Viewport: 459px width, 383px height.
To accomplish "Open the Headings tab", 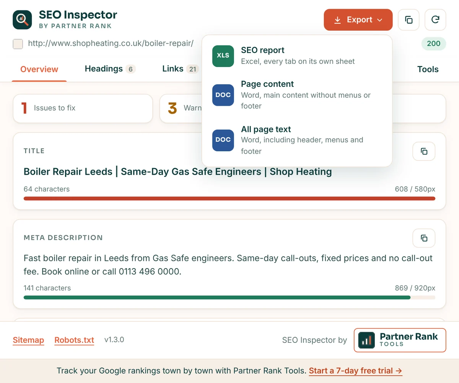I will pyautogui.click(x=110, y=69).
